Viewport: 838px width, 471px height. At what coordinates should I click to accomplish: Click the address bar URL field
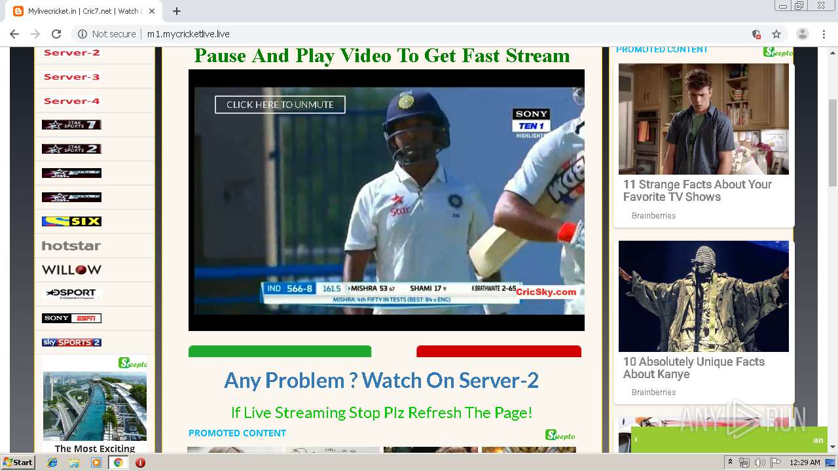pos(419,34)
